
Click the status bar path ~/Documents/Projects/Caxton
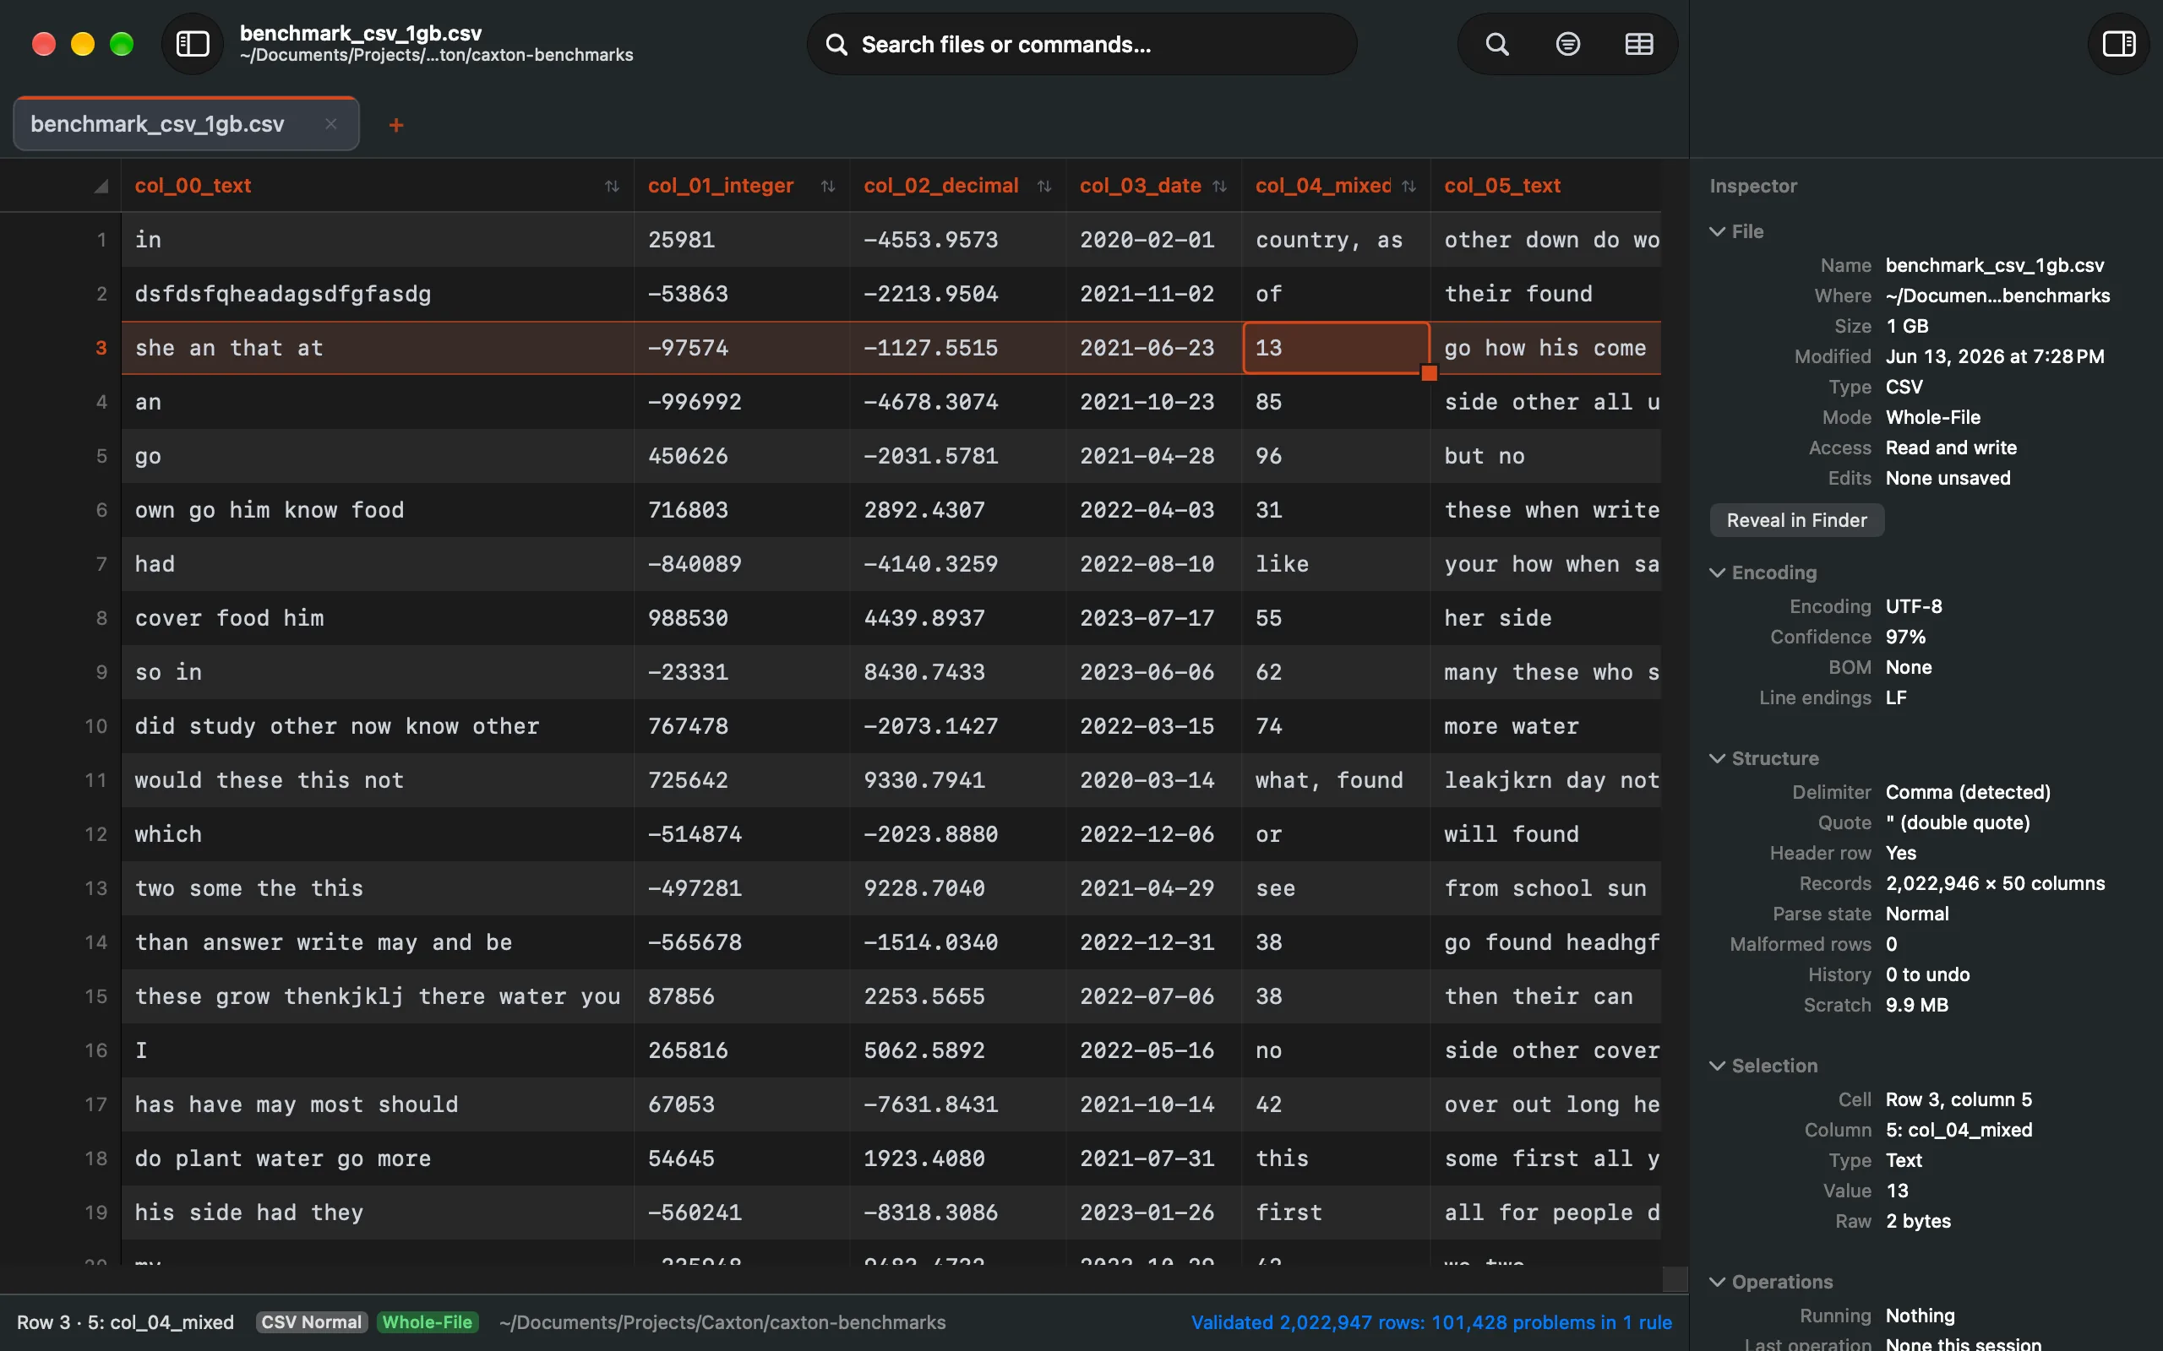722,1322
